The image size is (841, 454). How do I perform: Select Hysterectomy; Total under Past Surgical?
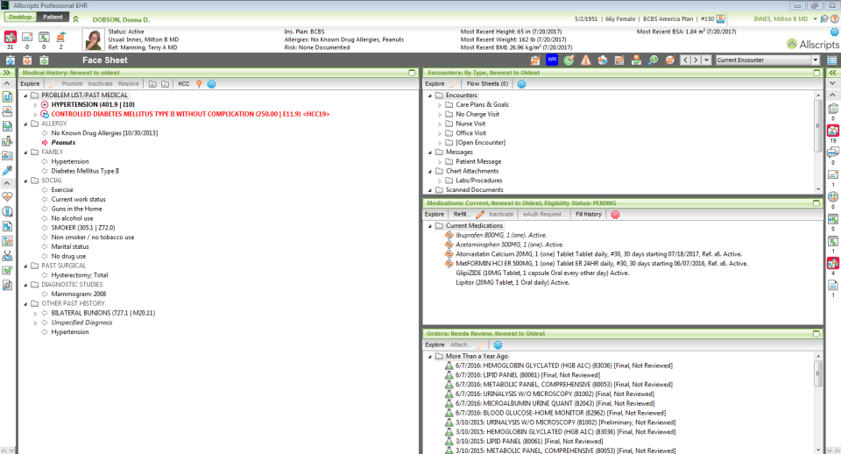(x=80, y=274)
